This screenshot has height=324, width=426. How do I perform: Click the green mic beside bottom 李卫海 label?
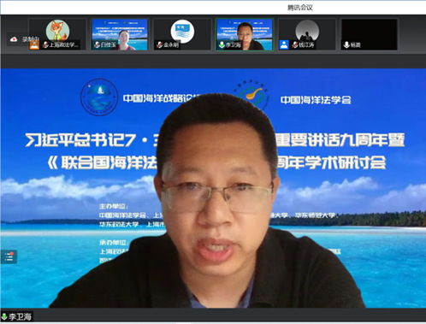4,316
